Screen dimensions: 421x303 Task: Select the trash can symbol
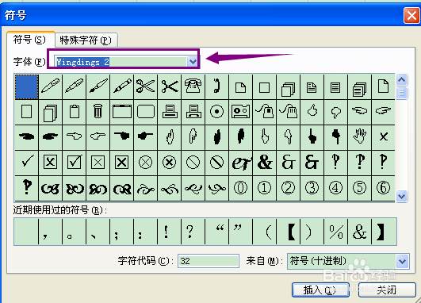click(98, 112)
